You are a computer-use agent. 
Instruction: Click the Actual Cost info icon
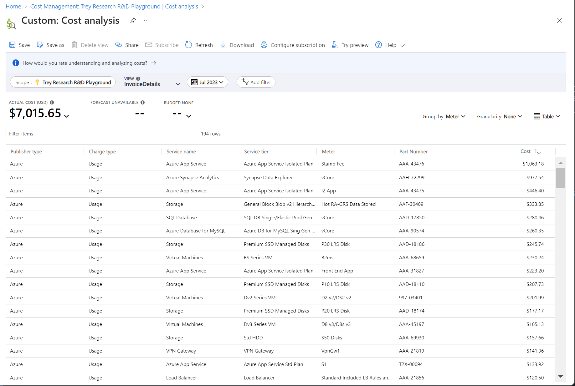[52, 102]
